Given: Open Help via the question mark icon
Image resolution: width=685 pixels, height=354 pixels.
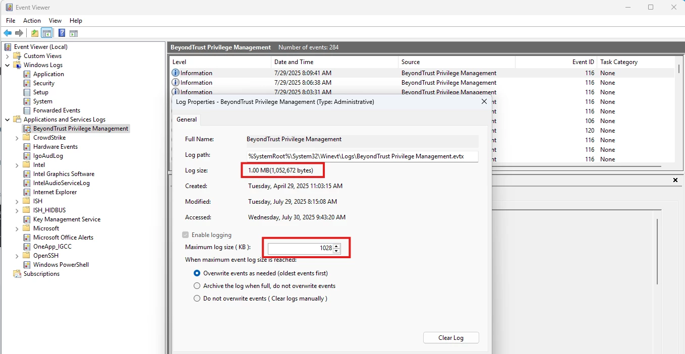Looking at the screenshot, I should pyautogui.click(x=62, y=33).
